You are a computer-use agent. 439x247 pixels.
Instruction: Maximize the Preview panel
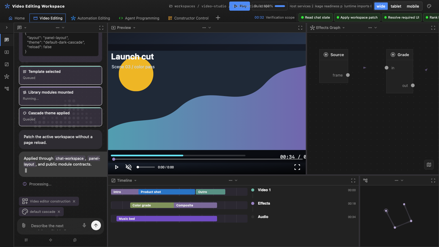pos(300,27)
